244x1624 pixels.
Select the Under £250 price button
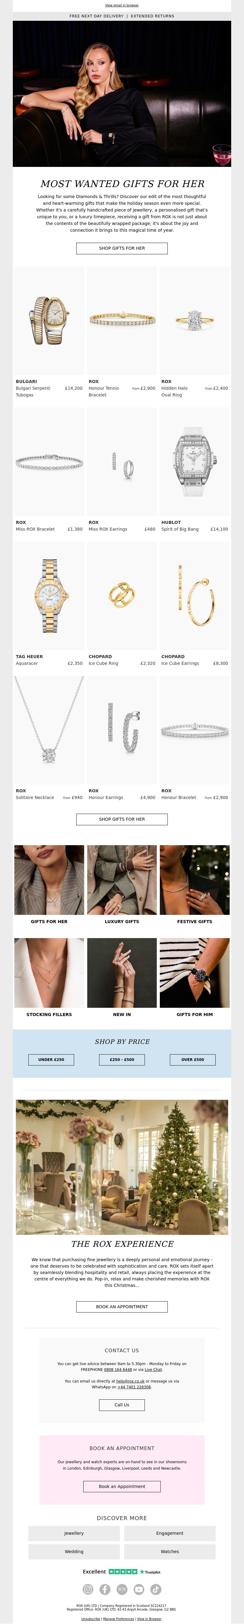click(x=51, y=1060)
